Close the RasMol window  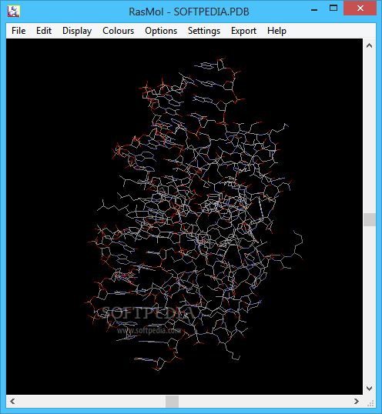click(x=360, y=8)
